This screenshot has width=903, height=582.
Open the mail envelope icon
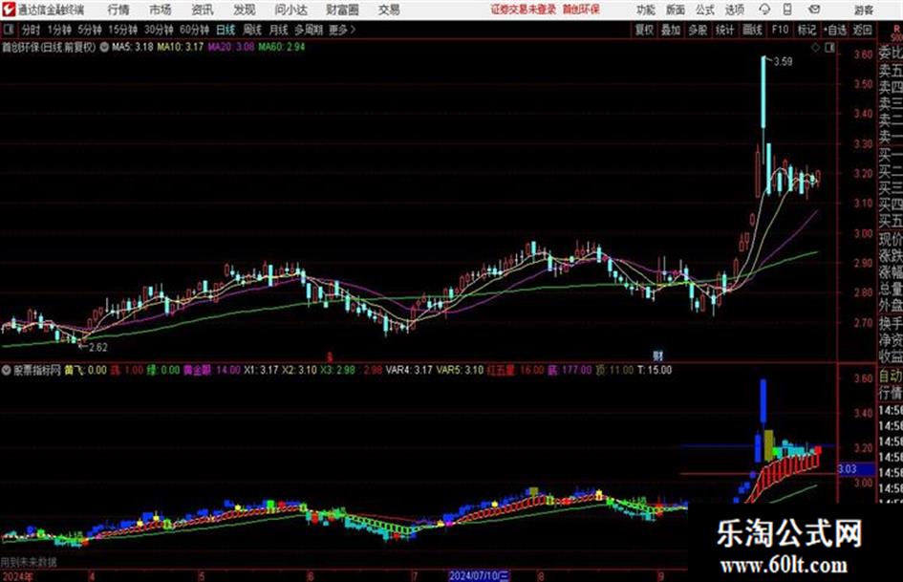pos(814,10)
